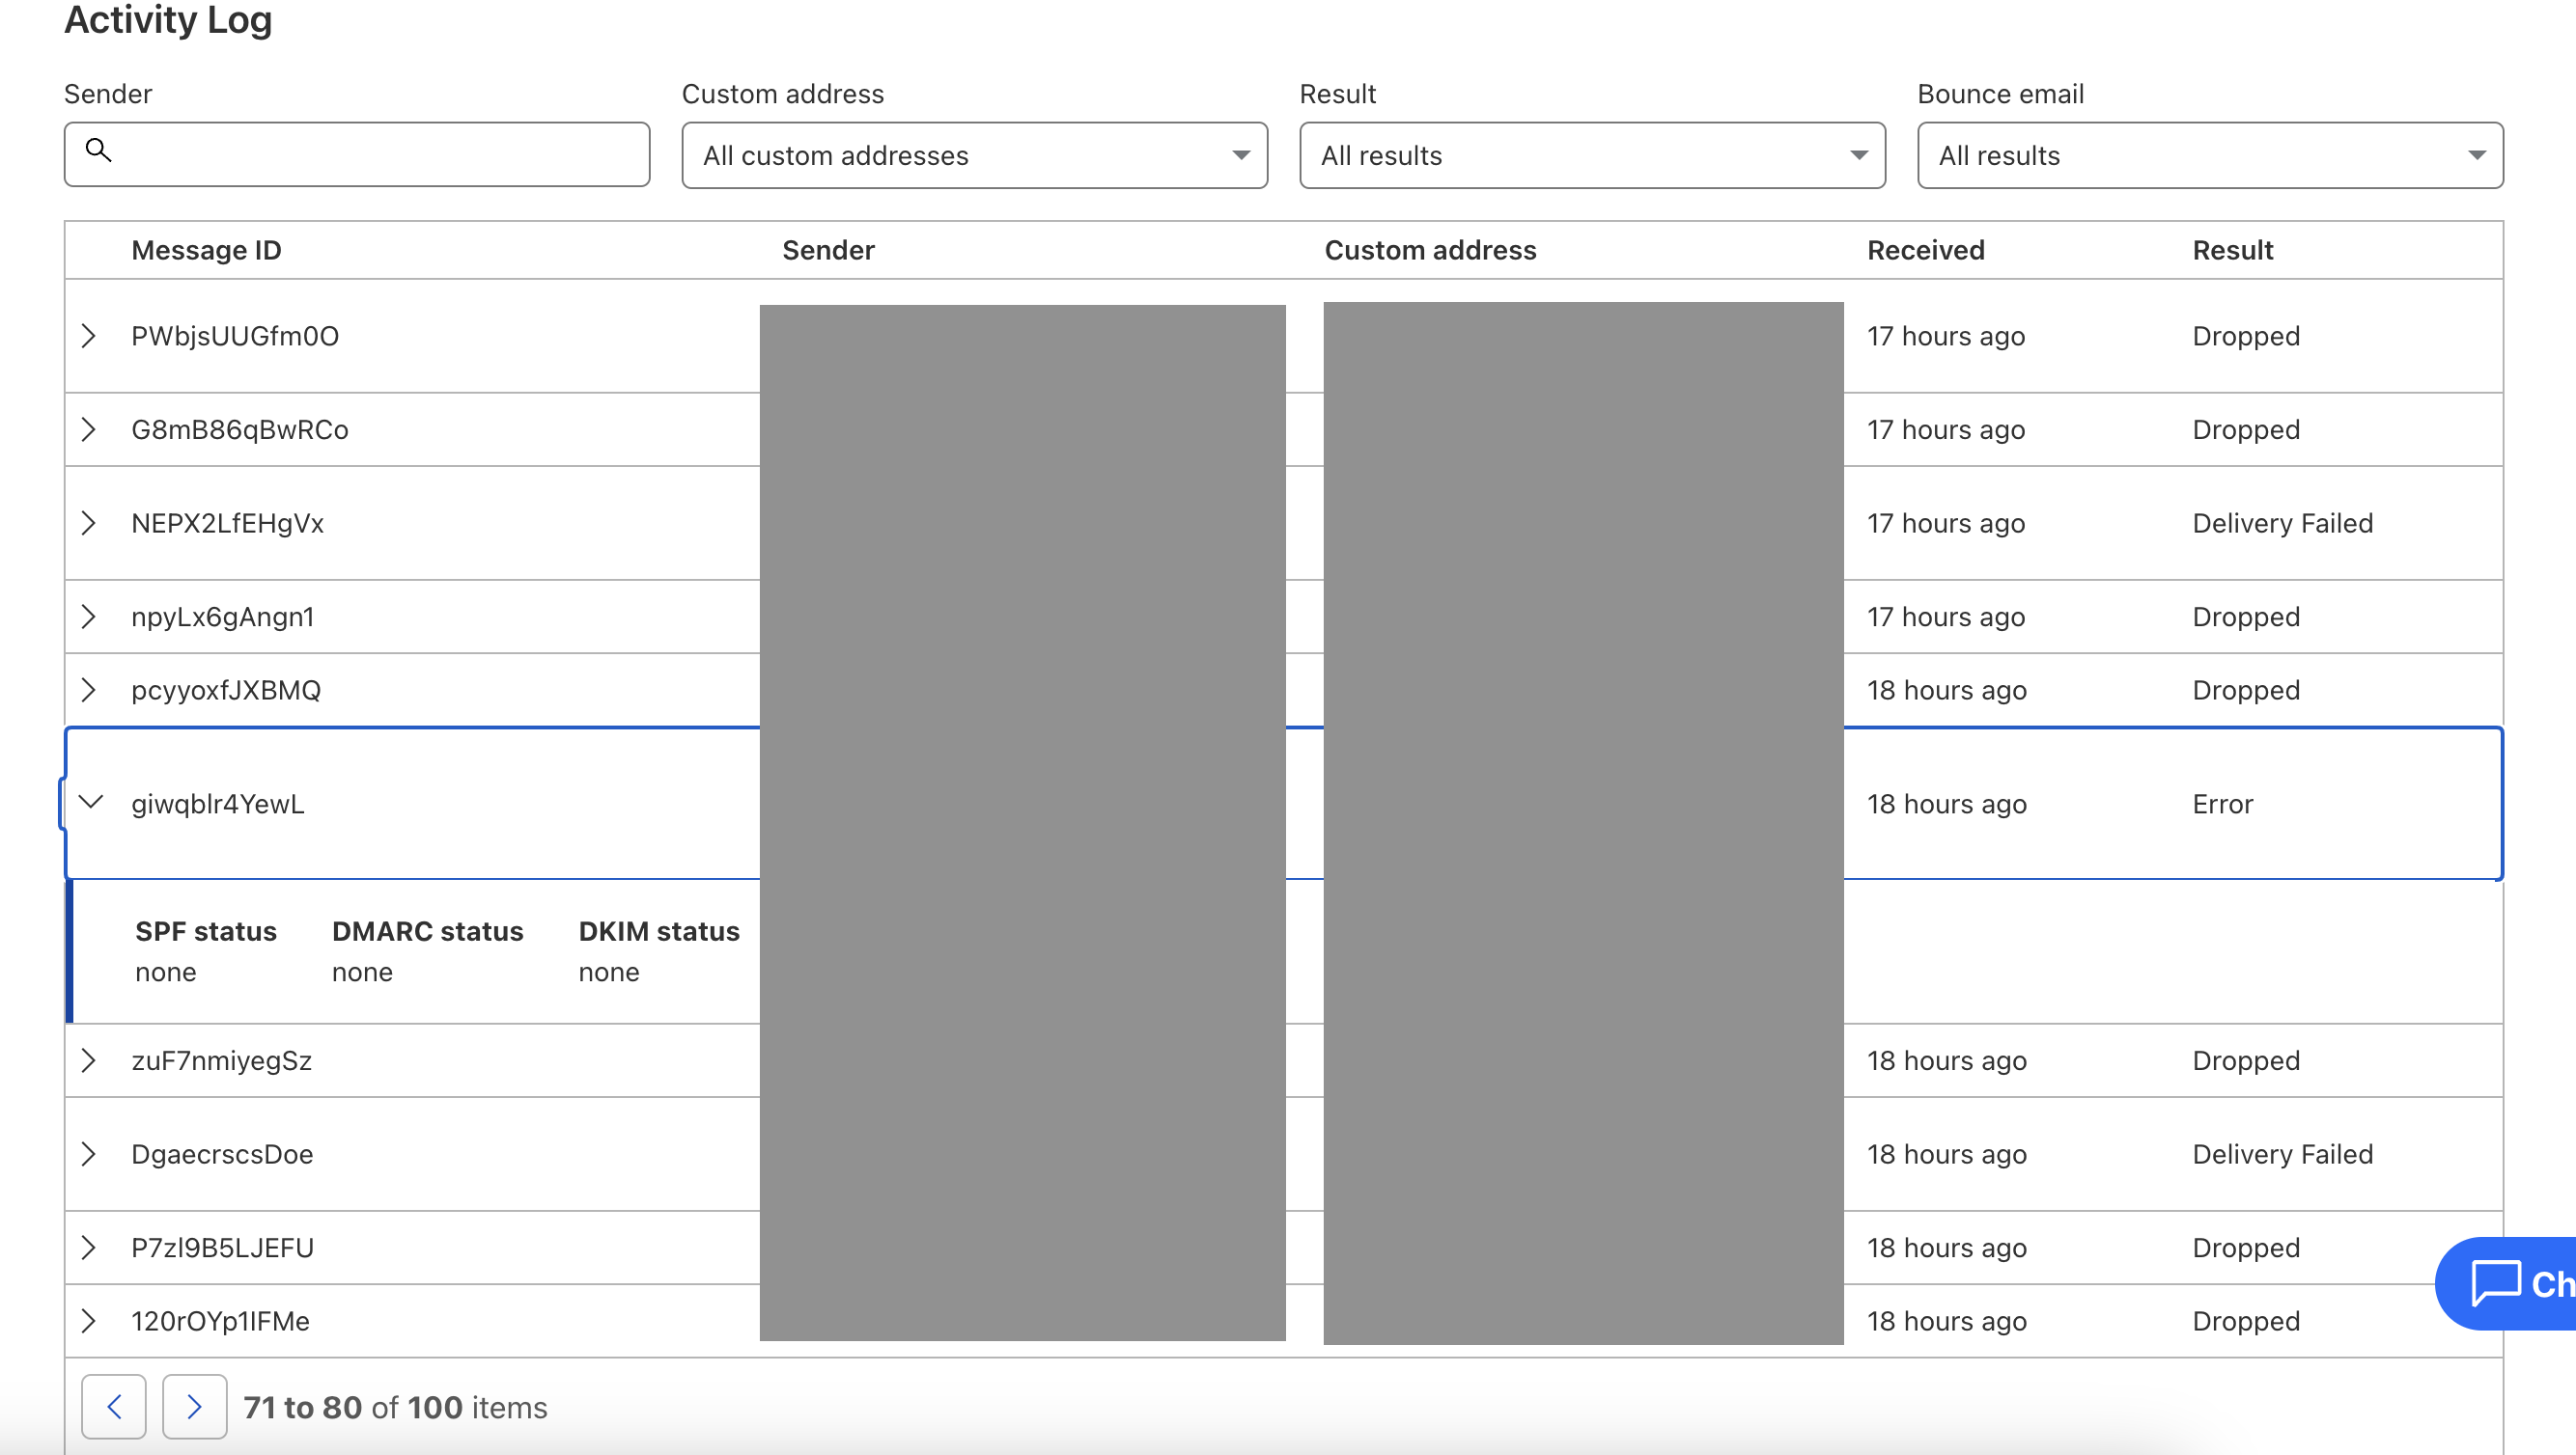Select message ID zuF7nmiyegSz
The width and height of the screenshot is (2576, 1455).
(x=222, y=1060)
